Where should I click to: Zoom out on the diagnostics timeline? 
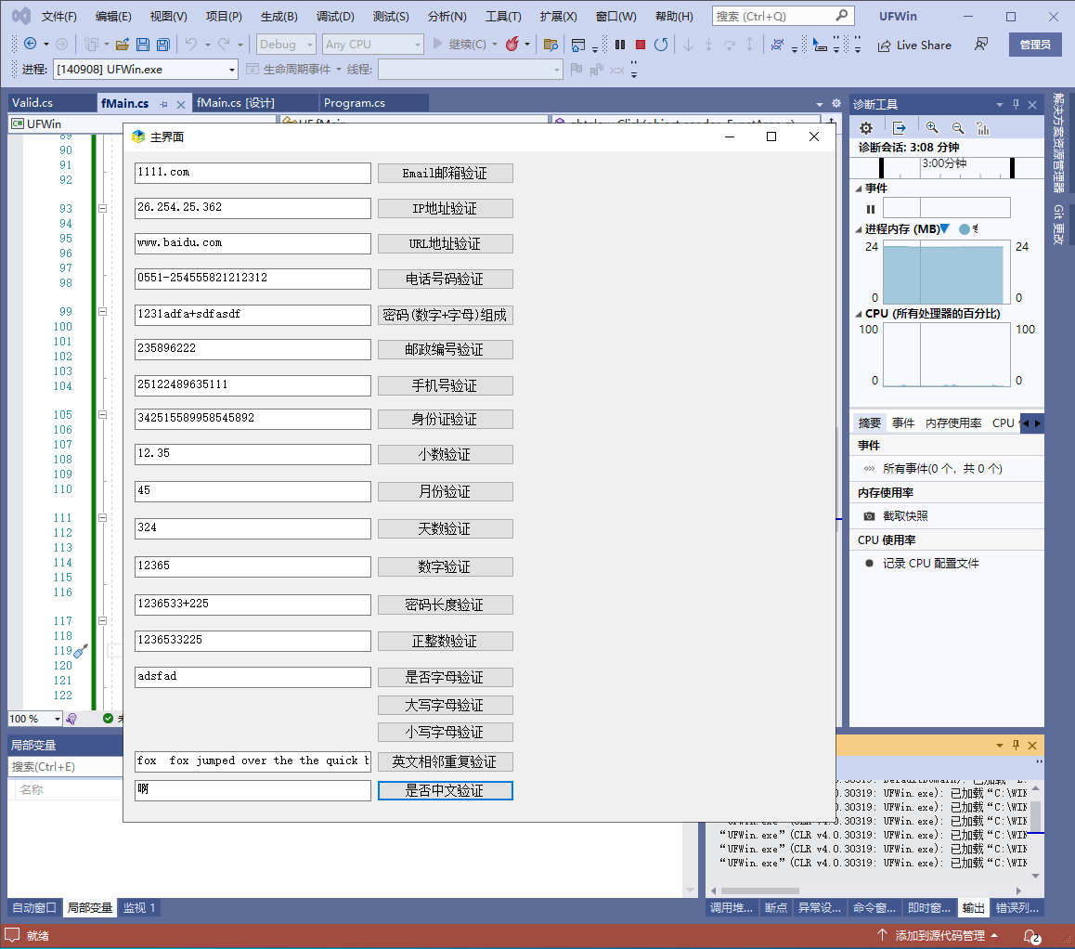click(958, 128)
